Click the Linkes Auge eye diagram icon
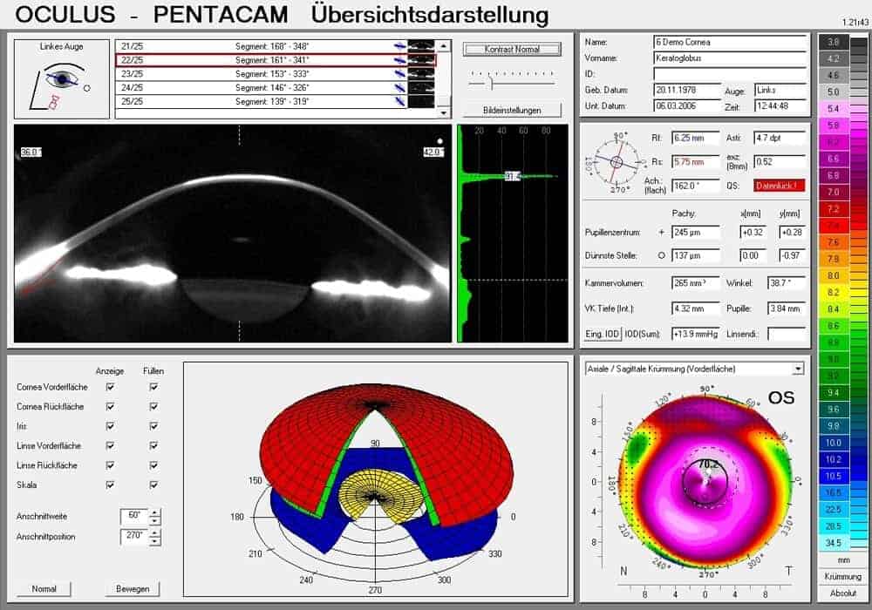This screenshot has height=610, width=872. (61, 80)
